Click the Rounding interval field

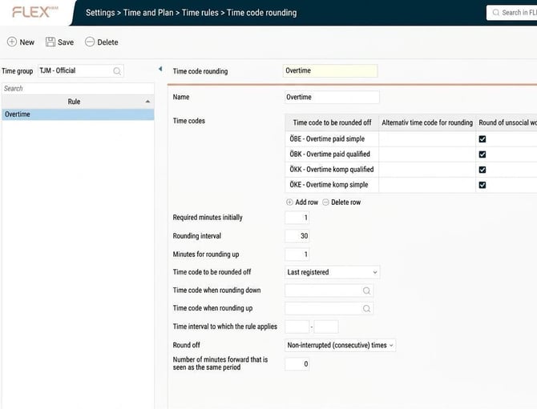[x=297, y=236]
